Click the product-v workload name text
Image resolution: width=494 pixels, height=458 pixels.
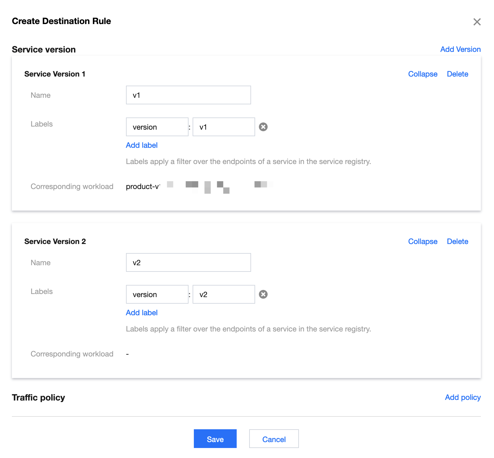[143, 187]
